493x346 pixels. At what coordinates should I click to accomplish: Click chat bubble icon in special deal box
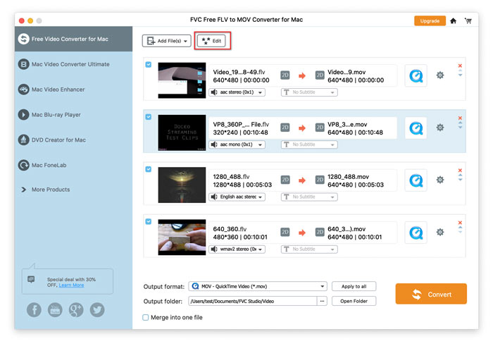pos(31,279)
